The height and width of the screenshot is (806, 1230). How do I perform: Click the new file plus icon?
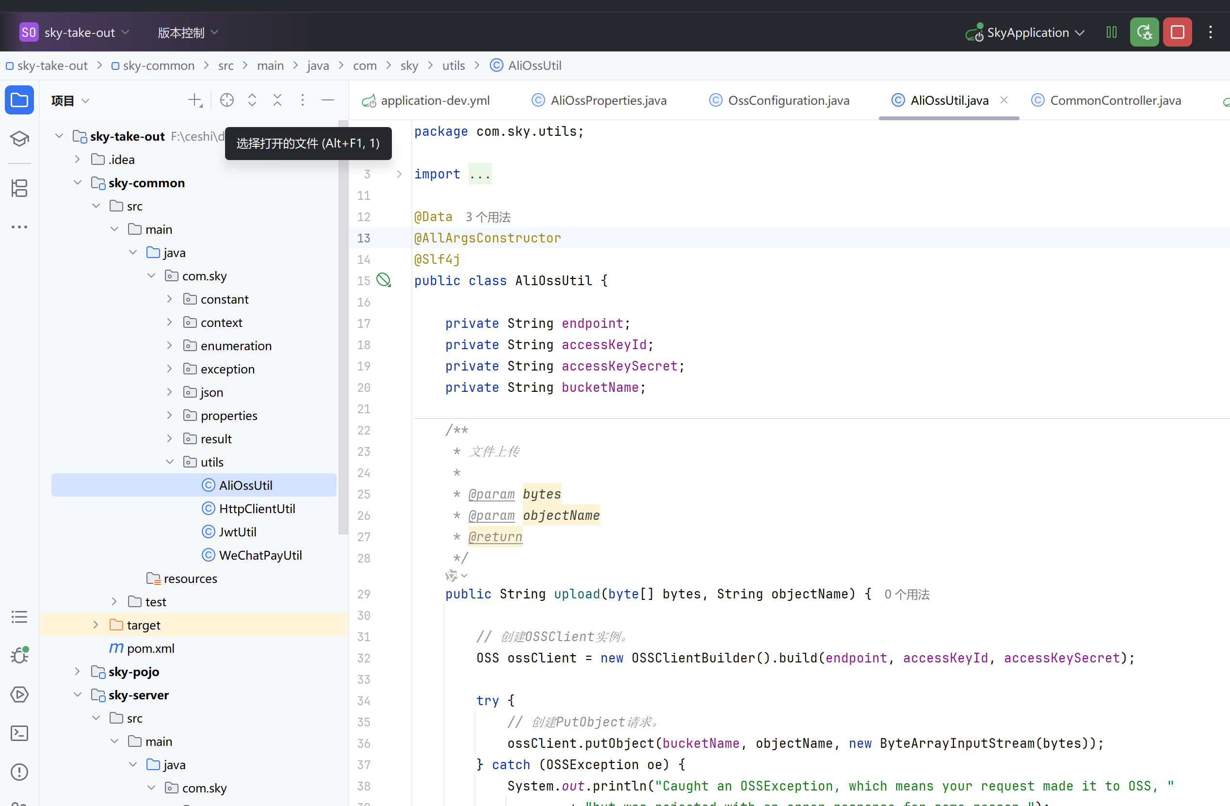pyautogui.click(x=195, y=100)
